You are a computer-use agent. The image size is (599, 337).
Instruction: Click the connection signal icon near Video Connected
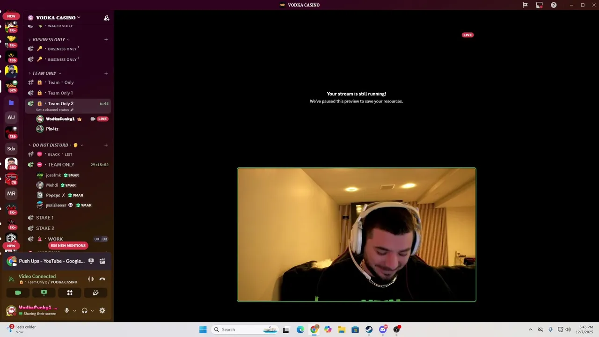(x=11, y=279)
